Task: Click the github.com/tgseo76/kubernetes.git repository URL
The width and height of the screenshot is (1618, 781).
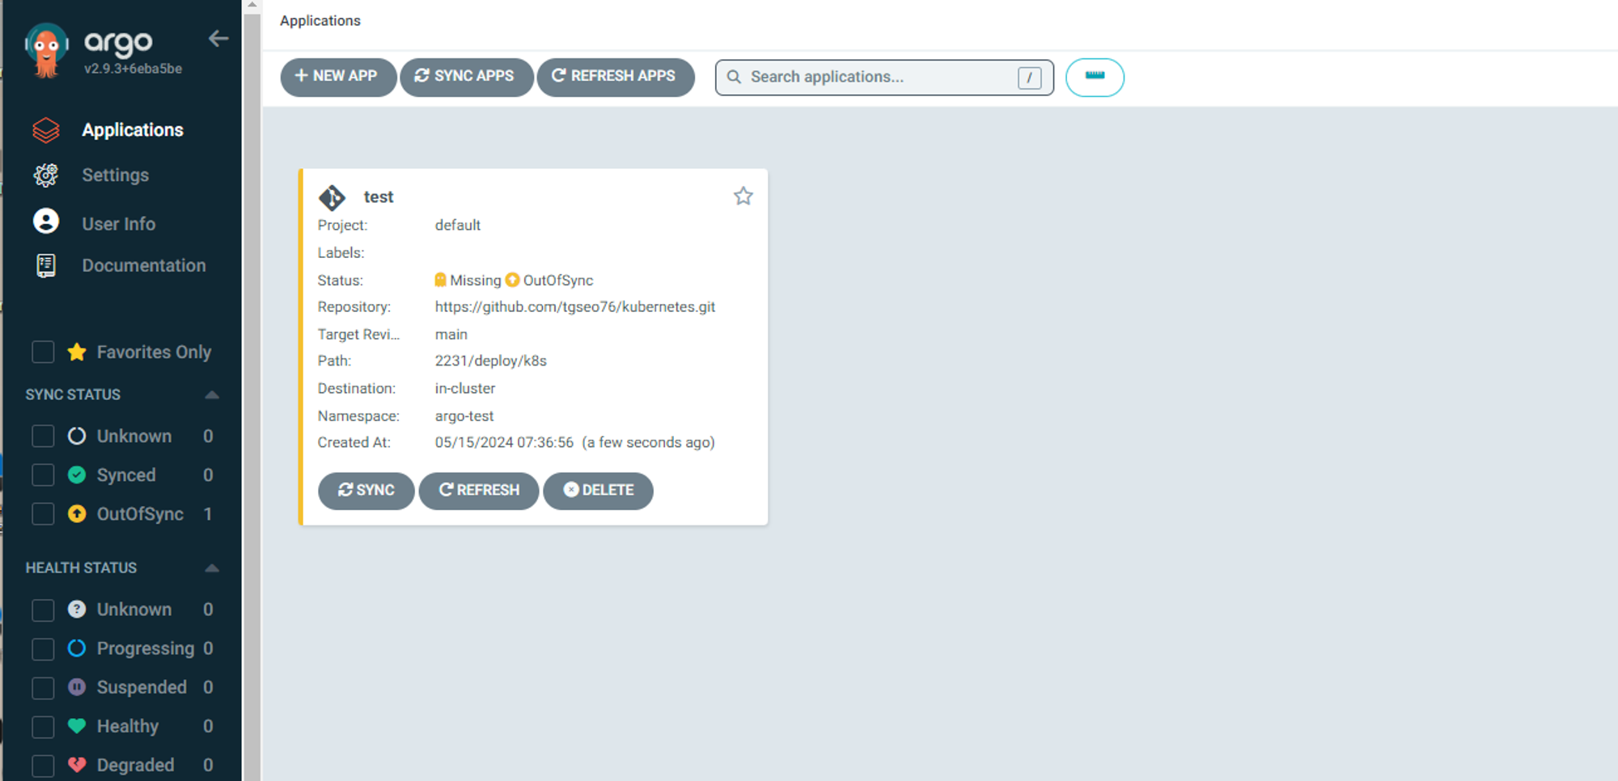Action: coord(574,307)
